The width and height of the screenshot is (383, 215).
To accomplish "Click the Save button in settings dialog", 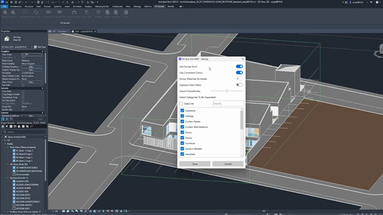I will pyautogui.click(x=195, y=164).
